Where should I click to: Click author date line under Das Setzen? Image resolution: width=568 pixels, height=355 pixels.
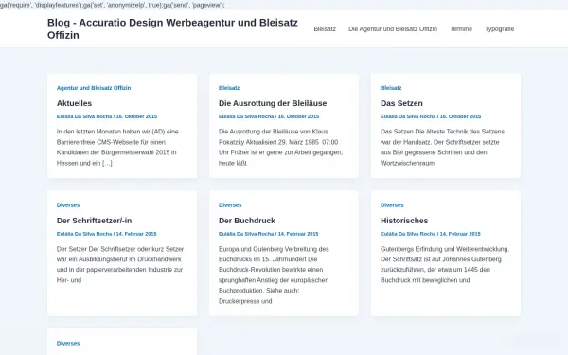tap(431, 116)
